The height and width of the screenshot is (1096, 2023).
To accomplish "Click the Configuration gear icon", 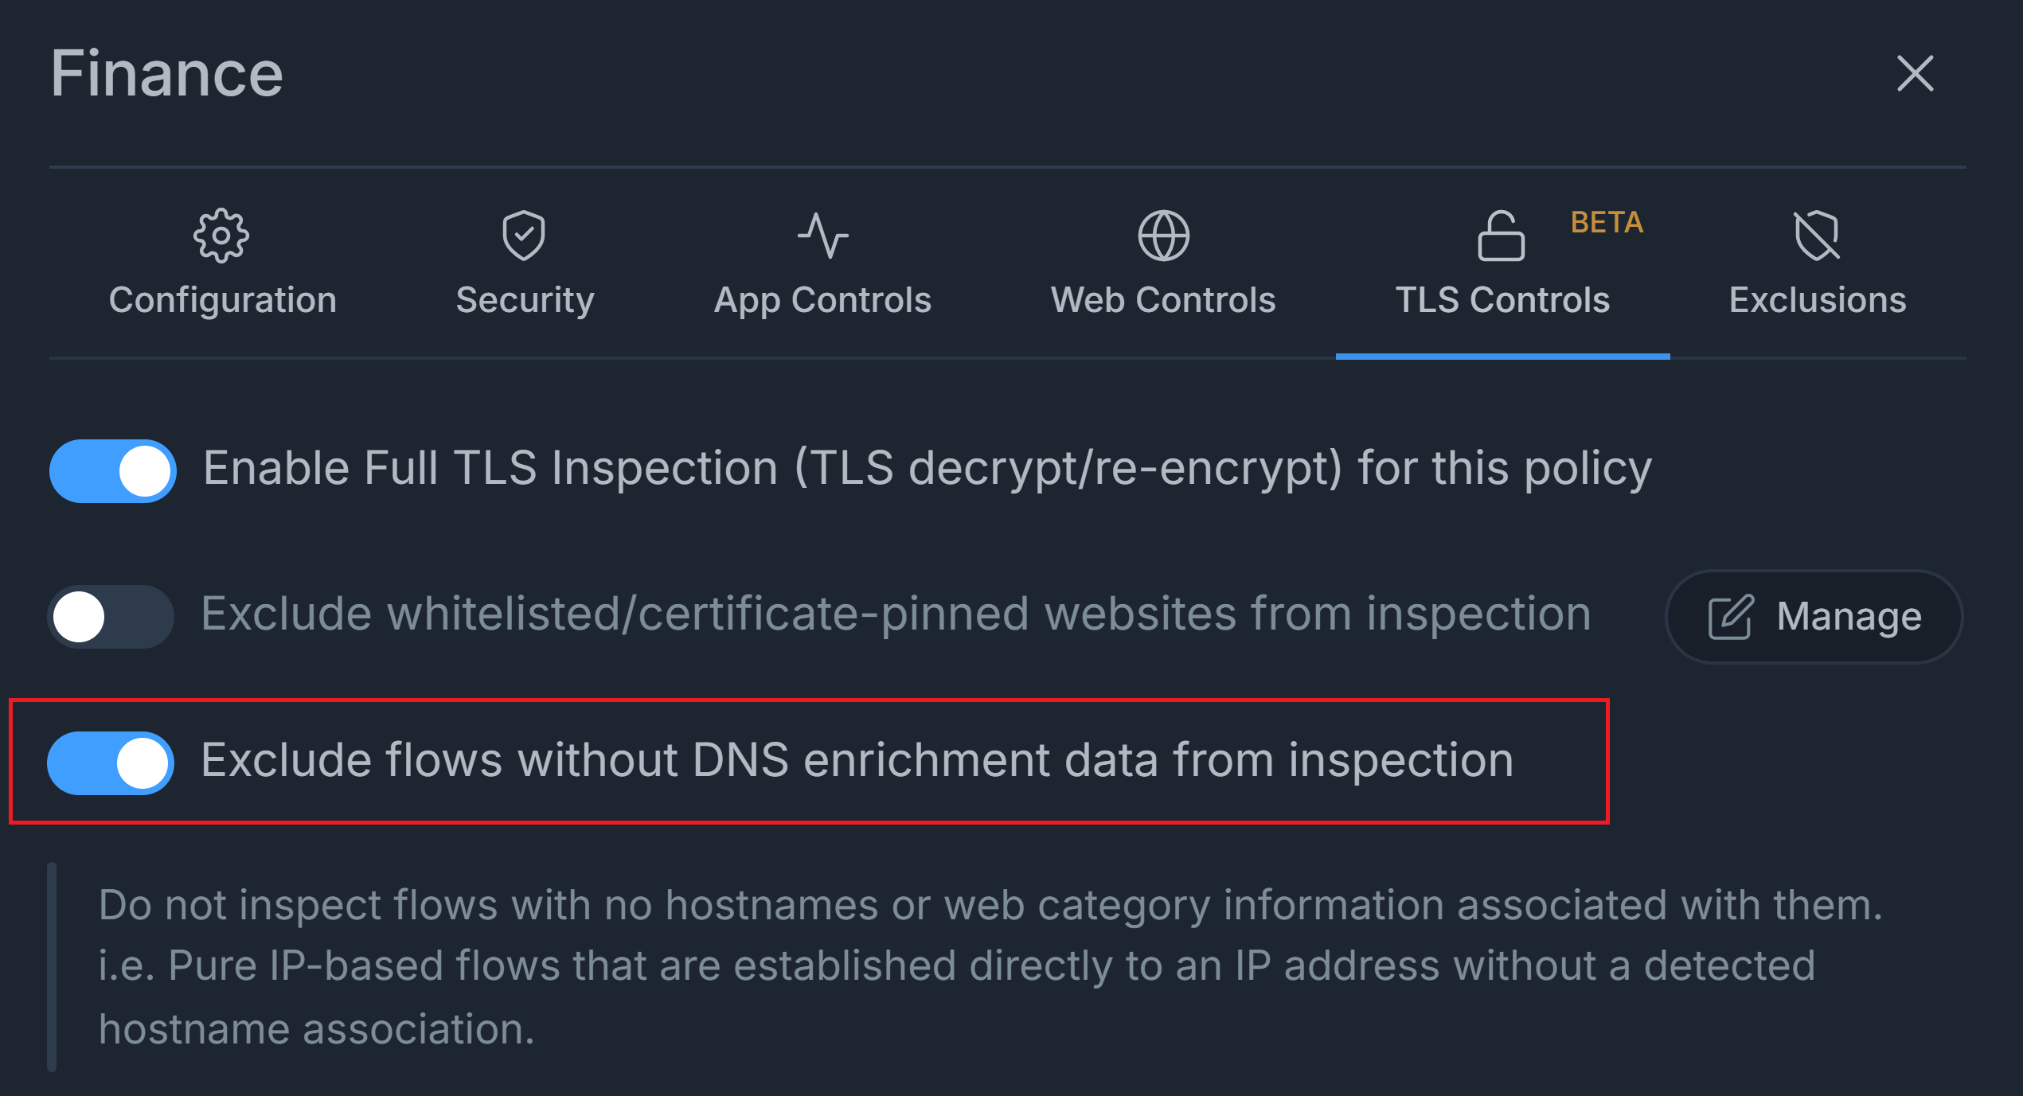I will coord(221,236).
